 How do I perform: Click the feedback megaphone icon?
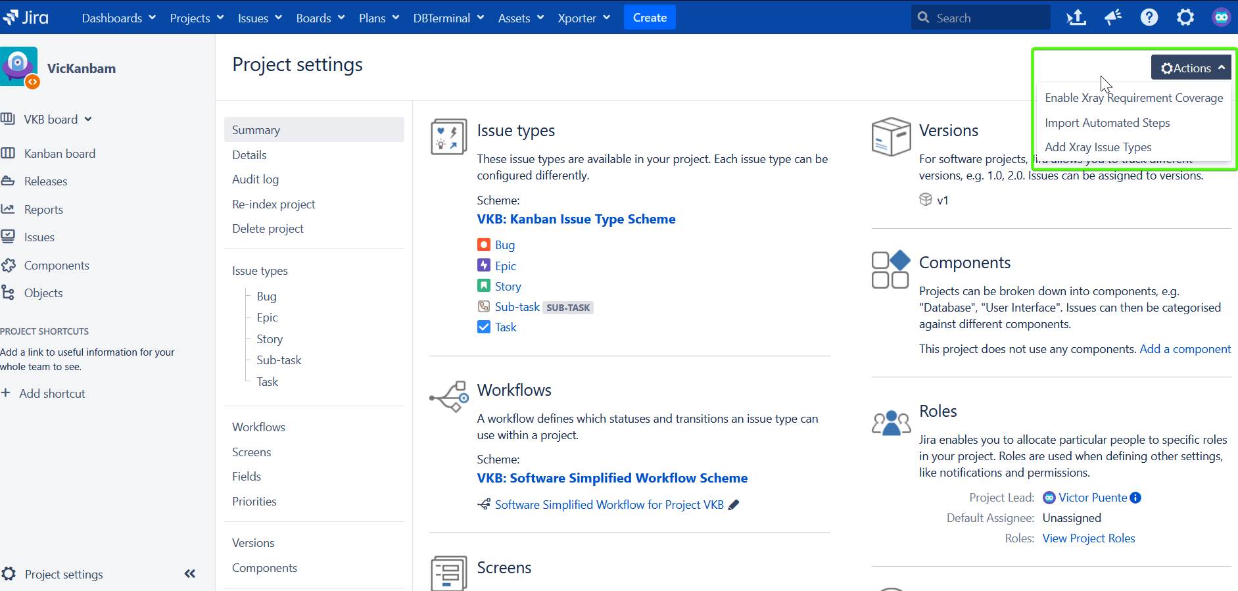tap(1112, 18)
